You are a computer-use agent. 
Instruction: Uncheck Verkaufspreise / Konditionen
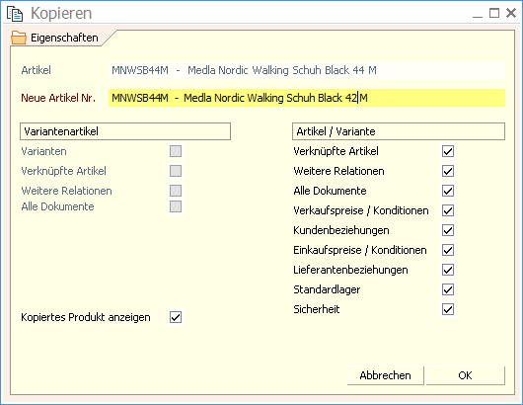(x=448, y=210)
